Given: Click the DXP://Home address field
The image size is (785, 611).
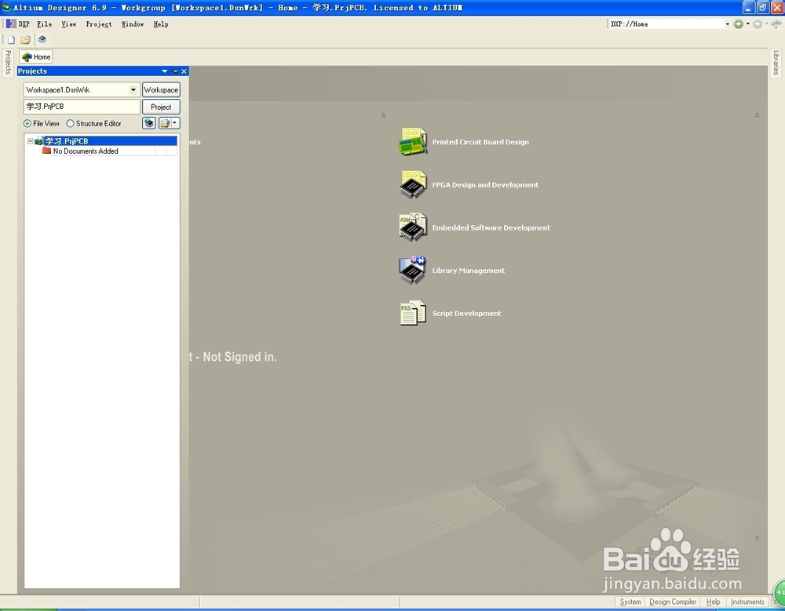Looking at the screenshot, I should [666, 24].
